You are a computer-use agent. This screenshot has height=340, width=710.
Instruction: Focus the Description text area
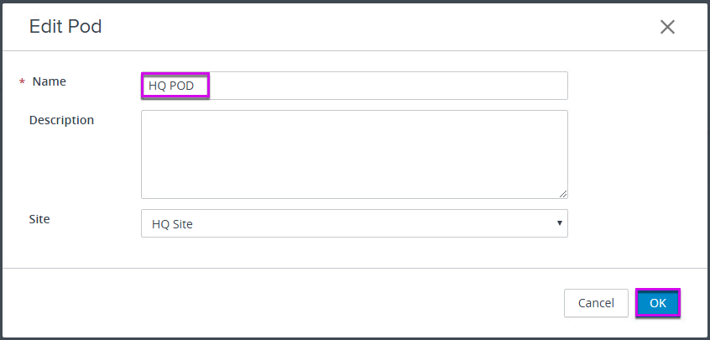[354, 154]
